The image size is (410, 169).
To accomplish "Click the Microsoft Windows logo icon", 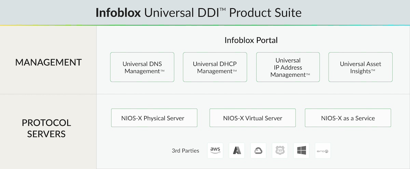I will [x=301, y=151].
